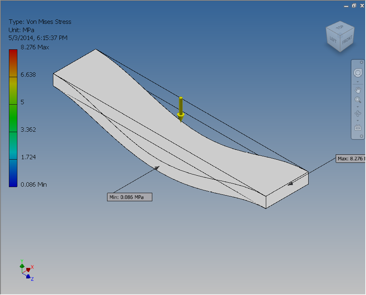Screen dimensions: 366x295
Task: Select the Pan hand tool
Action: [358, 90]
